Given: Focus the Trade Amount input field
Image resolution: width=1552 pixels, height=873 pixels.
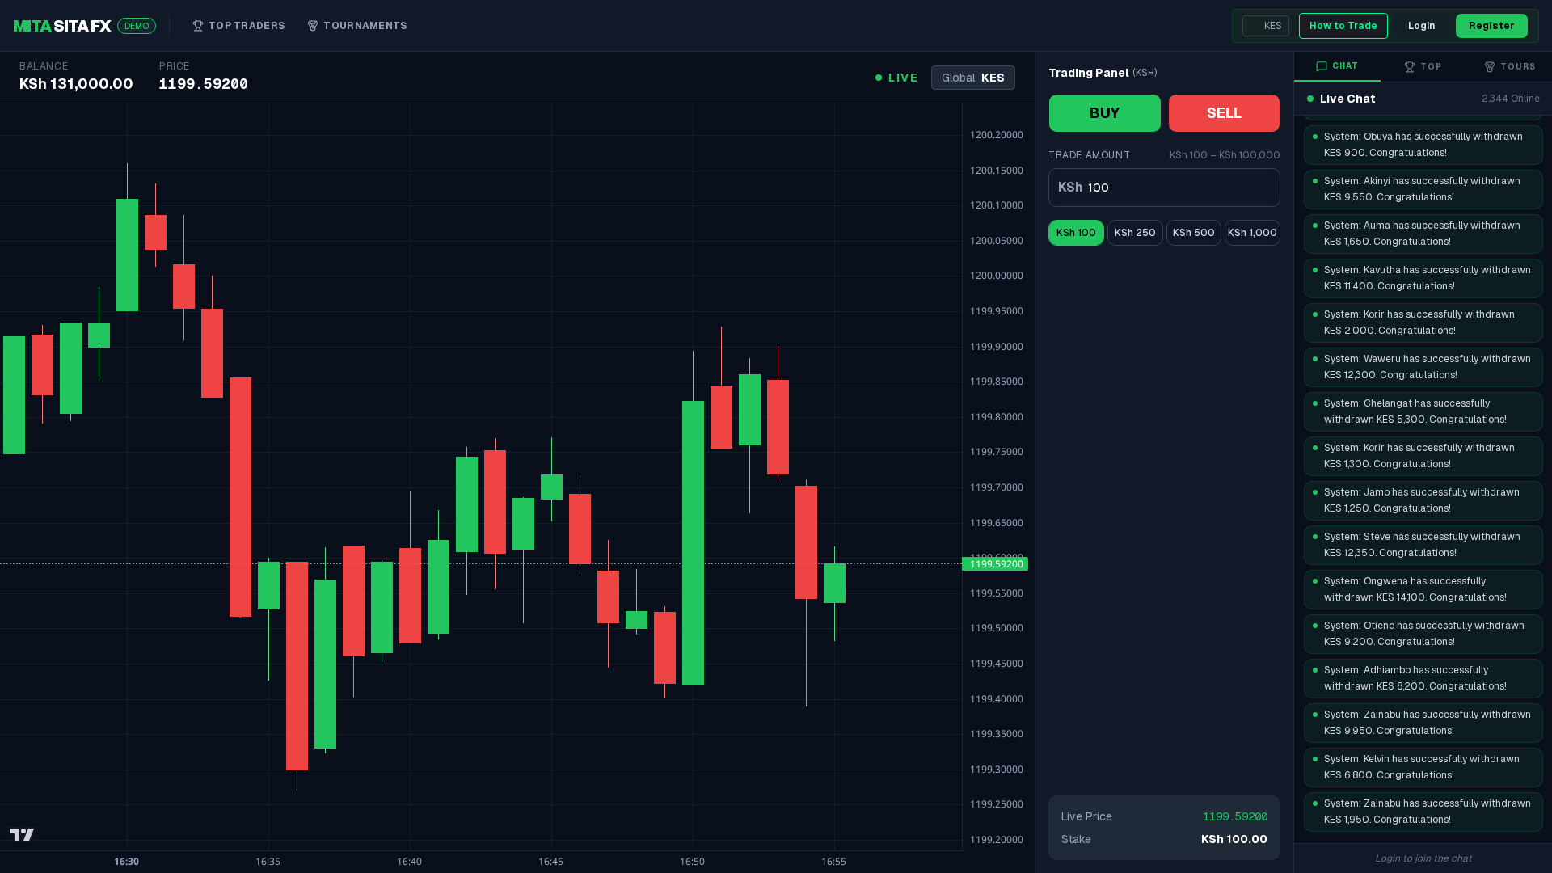Looking at the screenshot, I should [x=1164, y=188].
